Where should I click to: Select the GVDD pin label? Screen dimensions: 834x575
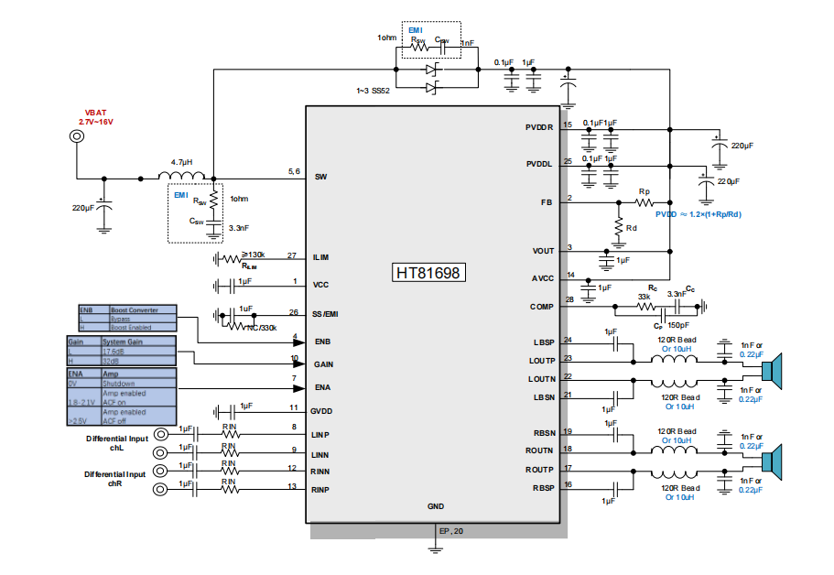[321, 411]
